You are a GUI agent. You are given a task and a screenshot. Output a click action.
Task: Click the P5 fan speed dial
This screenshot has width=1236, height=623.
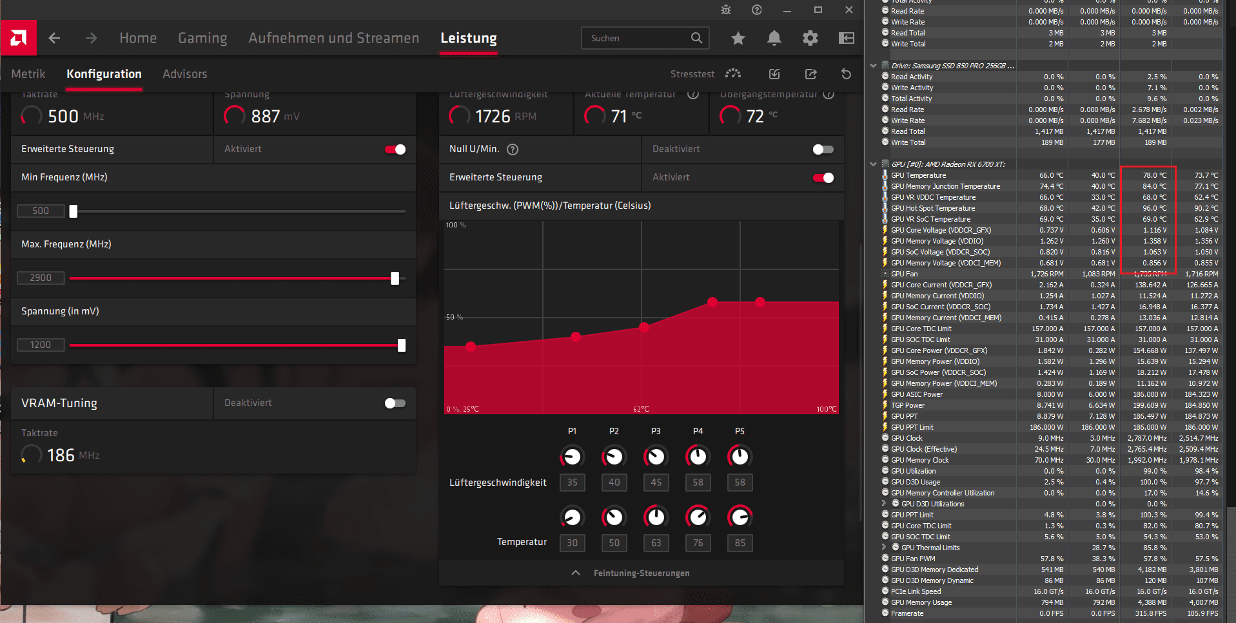pyautogui.click(x=740, y=457)
